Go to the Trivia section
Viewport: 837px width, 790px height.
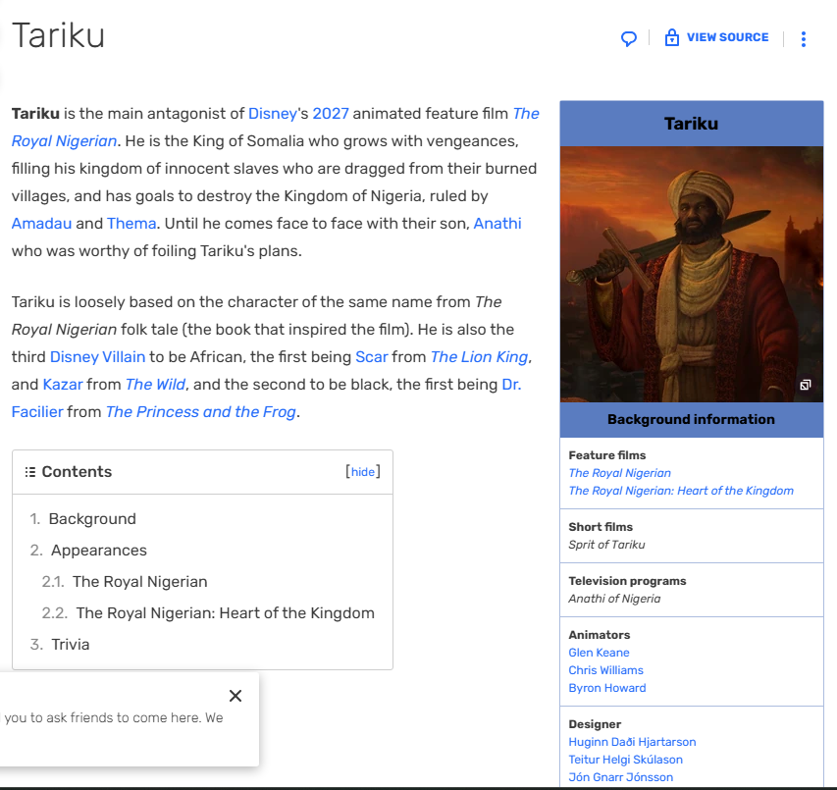click(x=71, y=645)
